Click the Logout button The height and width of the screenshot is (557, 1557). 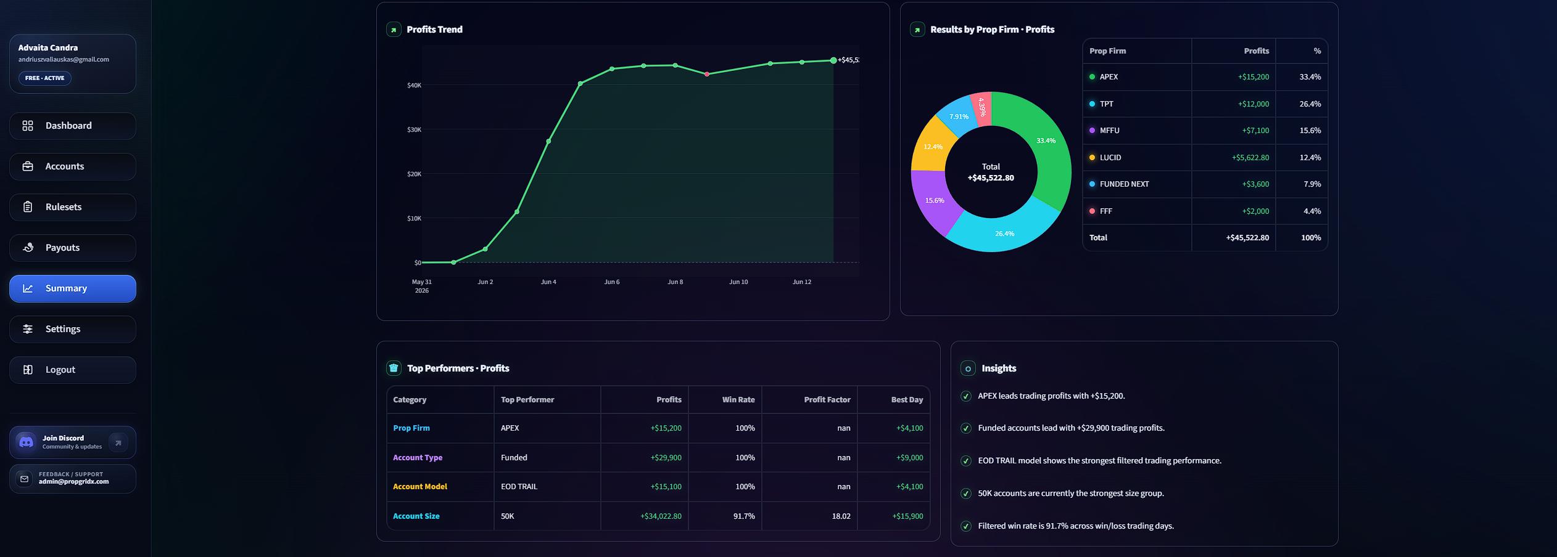click(73, 370)
